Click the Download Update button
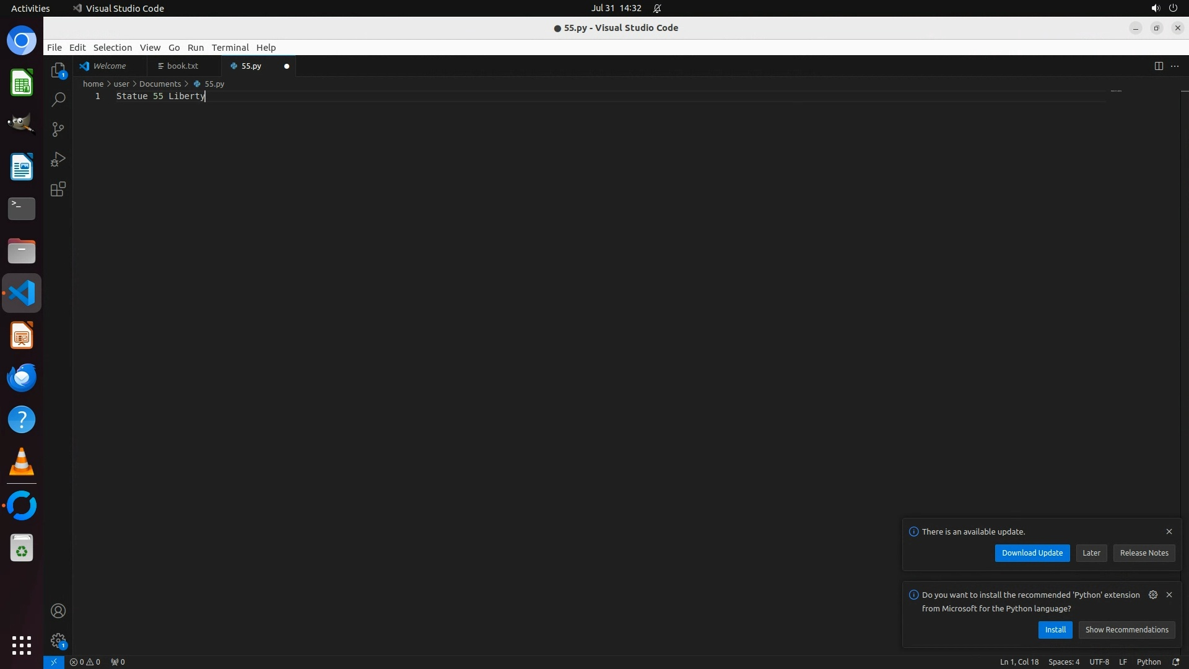The width and height of the screenshot is (1189, 669). (1032, 553)
